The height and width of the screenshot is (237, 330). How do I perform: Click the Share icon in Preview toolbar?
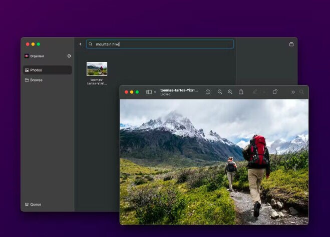click(x=241, y=92)
